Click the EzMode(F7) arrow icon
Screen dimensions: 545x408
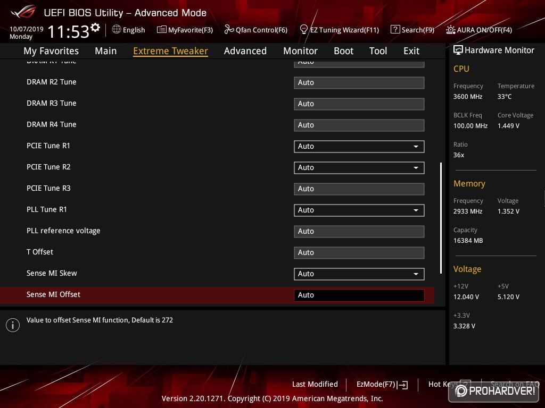click(x=402, y=385)
